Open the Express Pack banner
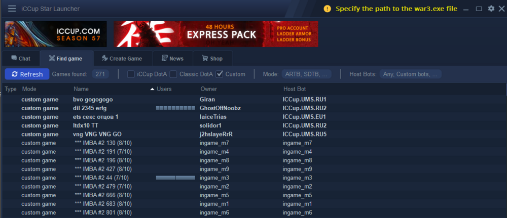 pyautogui.click(x=215, y=34)
